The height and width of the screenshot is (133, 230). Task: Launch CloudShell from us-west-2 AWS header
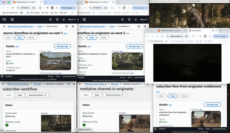tap(129, 19)
